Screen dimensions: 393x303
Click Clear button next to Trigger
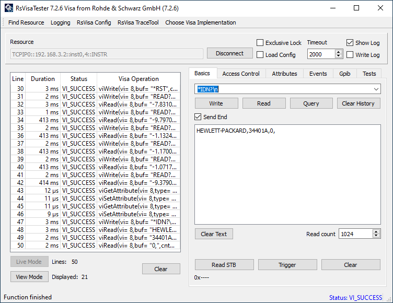coord(351,265)
